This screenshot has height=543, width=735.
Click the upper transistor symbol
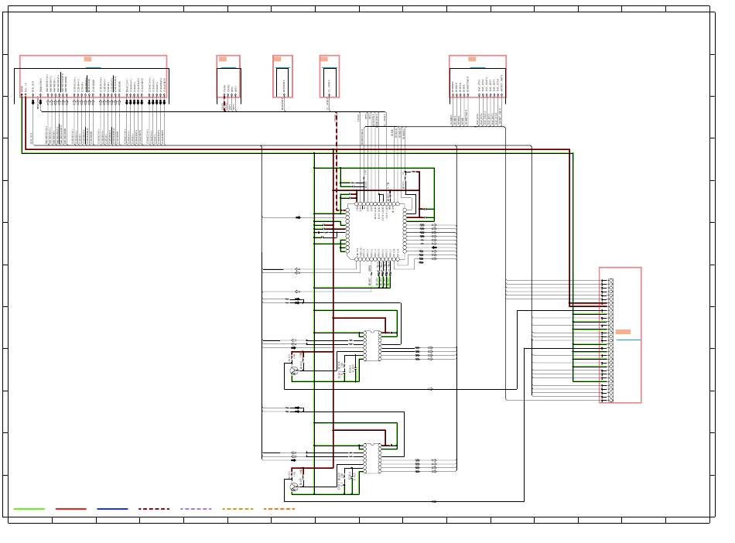click(x=294, y=371)
